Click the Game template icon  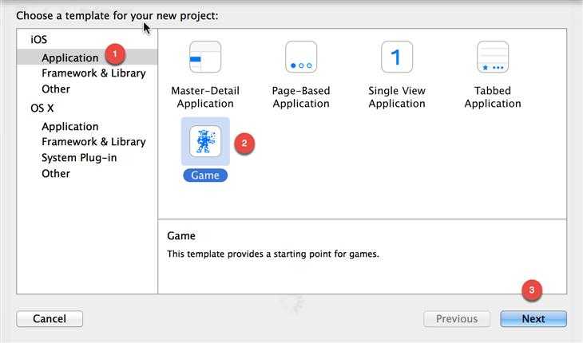205,142
